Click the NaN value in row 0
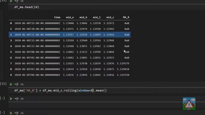 (x=127, y=23)
